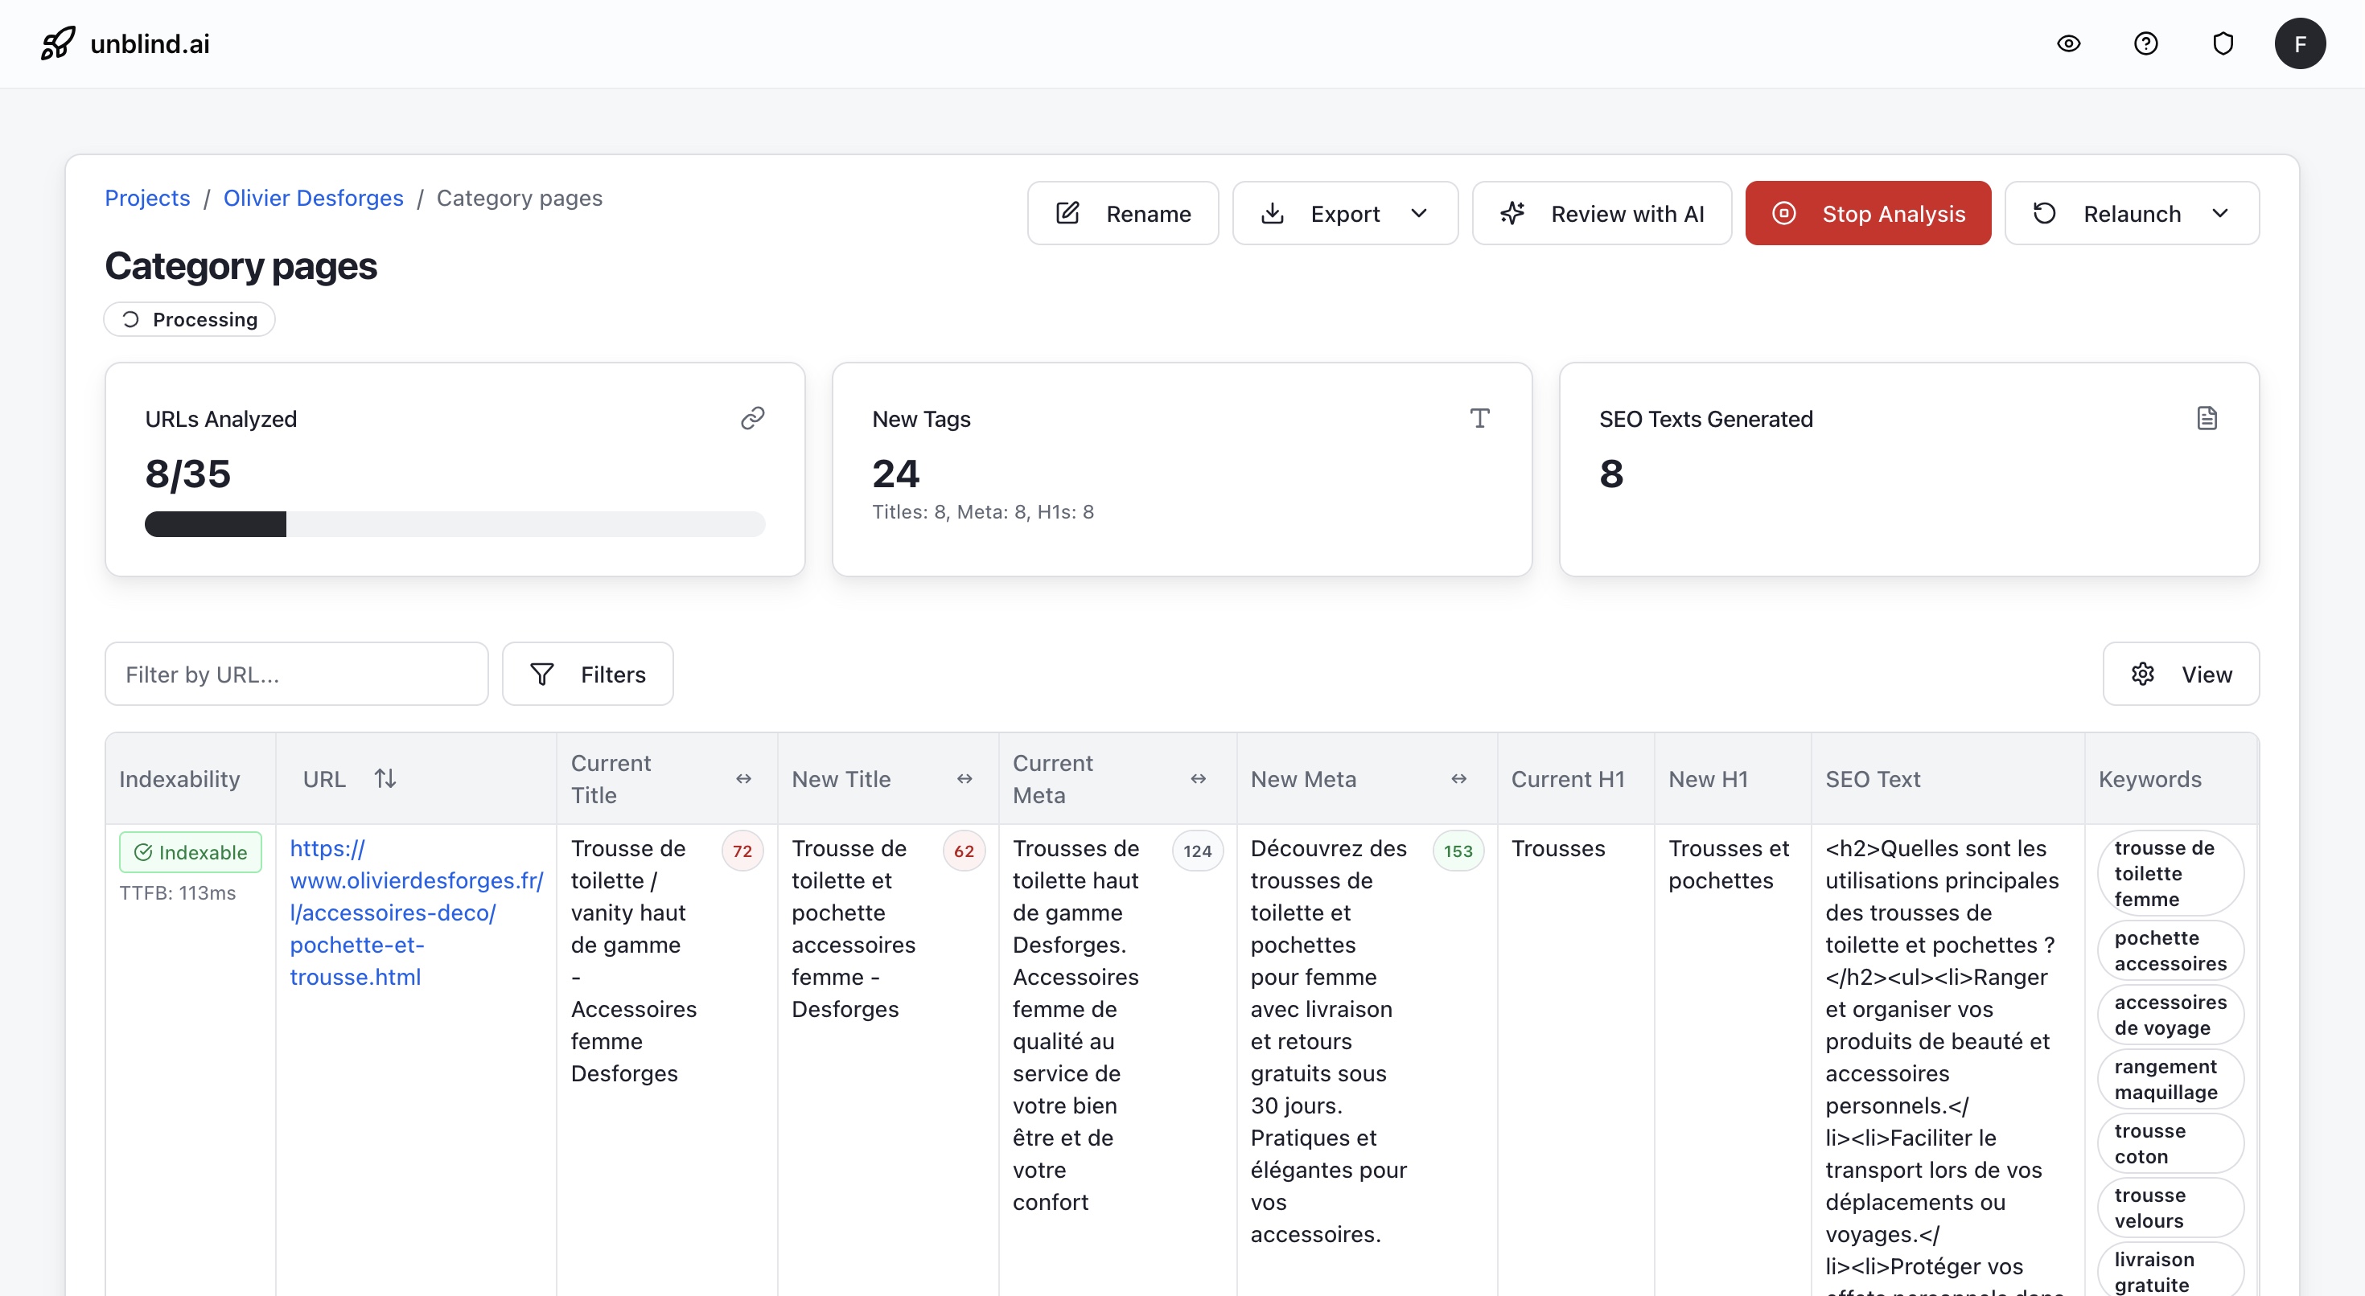Stop the analysis
Screen dimensions: 2365x1296
coord(1867,213)
